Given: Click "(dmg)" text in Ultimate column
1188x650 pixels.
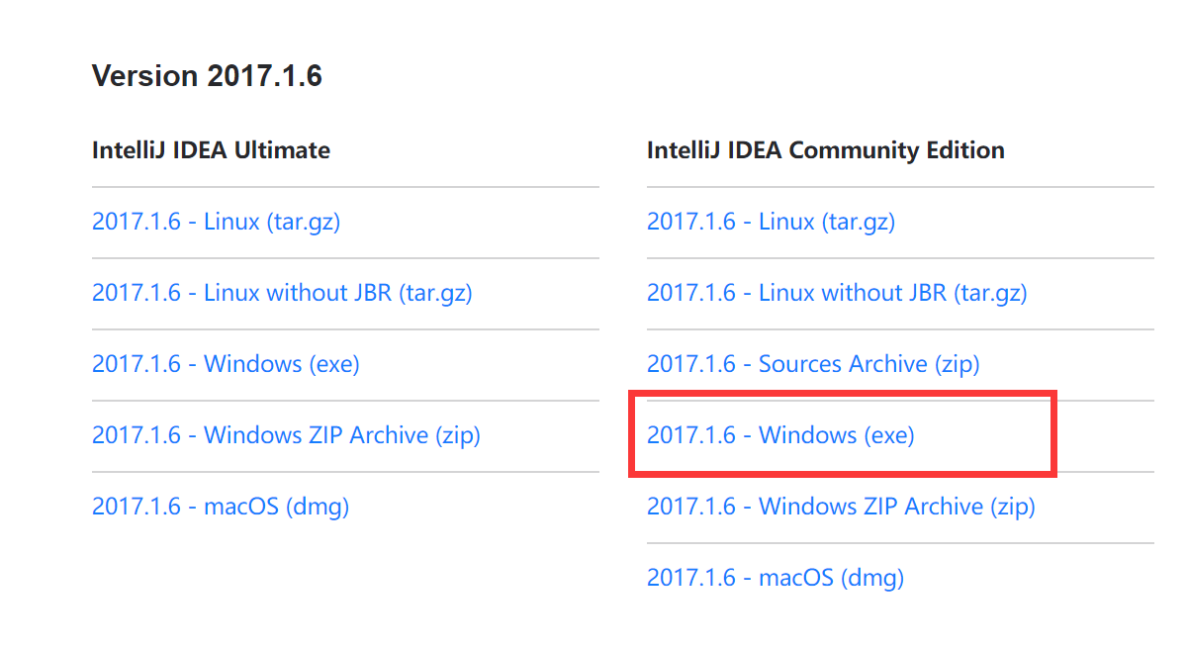Looking at the screenshot, I should pos(318,507).
